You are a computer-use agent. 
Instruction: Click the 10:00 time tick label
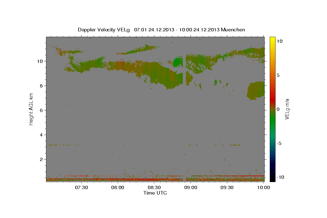[x=264, y=187]
